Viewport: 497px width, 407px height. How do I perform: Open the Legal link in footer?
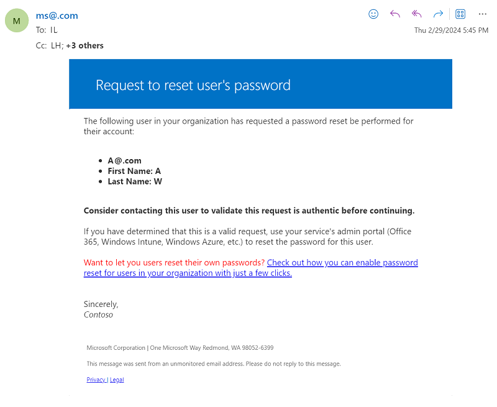click(117, 380)
